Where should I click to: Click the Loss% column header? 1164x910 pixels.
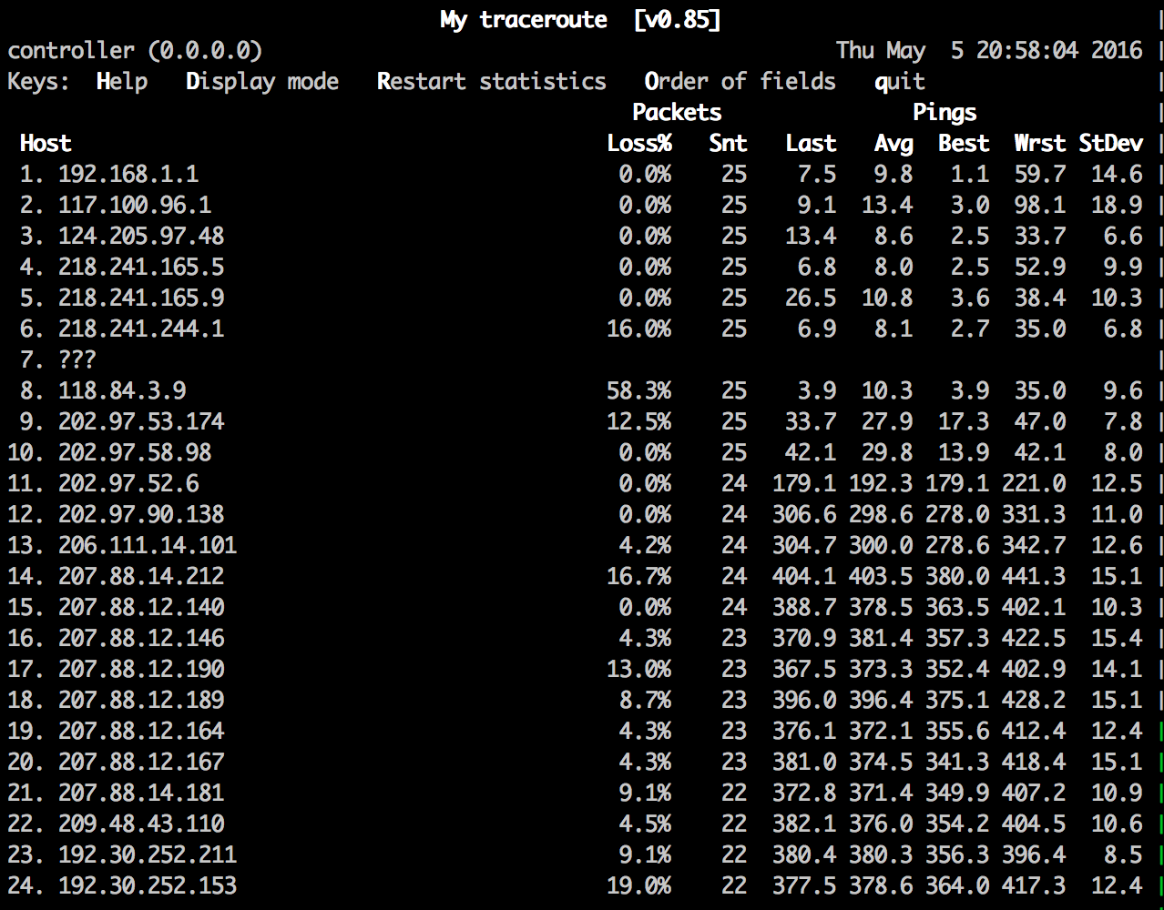point(639,143)
